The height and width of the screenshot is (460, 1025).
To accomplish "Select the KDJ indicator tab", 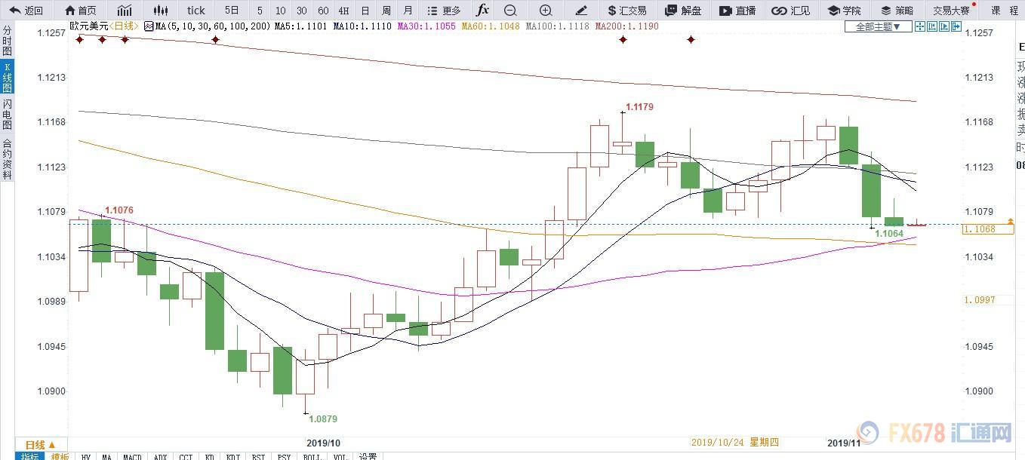I will (x=233, y=456).
